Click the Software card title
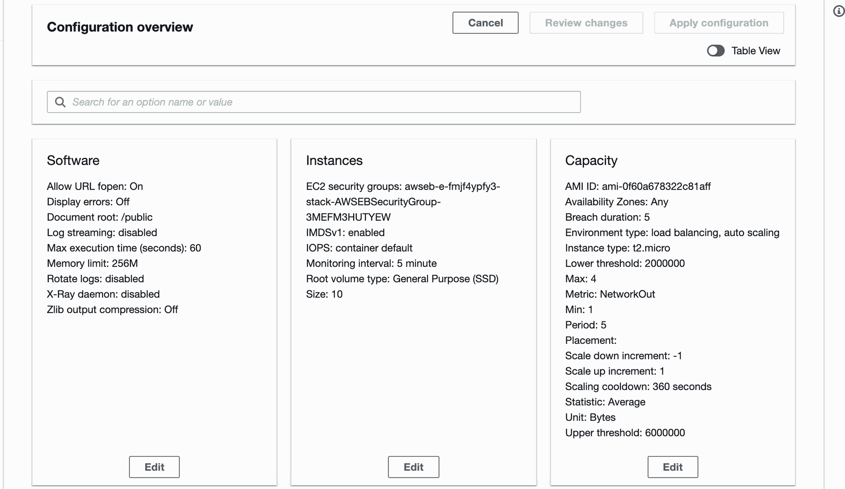Image resolution: width=845 pixels, height=489 pixels. tap(73, 161)
